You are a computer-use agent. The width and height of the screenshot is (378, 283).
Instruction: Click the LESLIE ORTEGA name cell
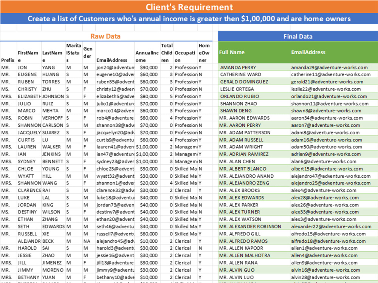click(254, 89)
